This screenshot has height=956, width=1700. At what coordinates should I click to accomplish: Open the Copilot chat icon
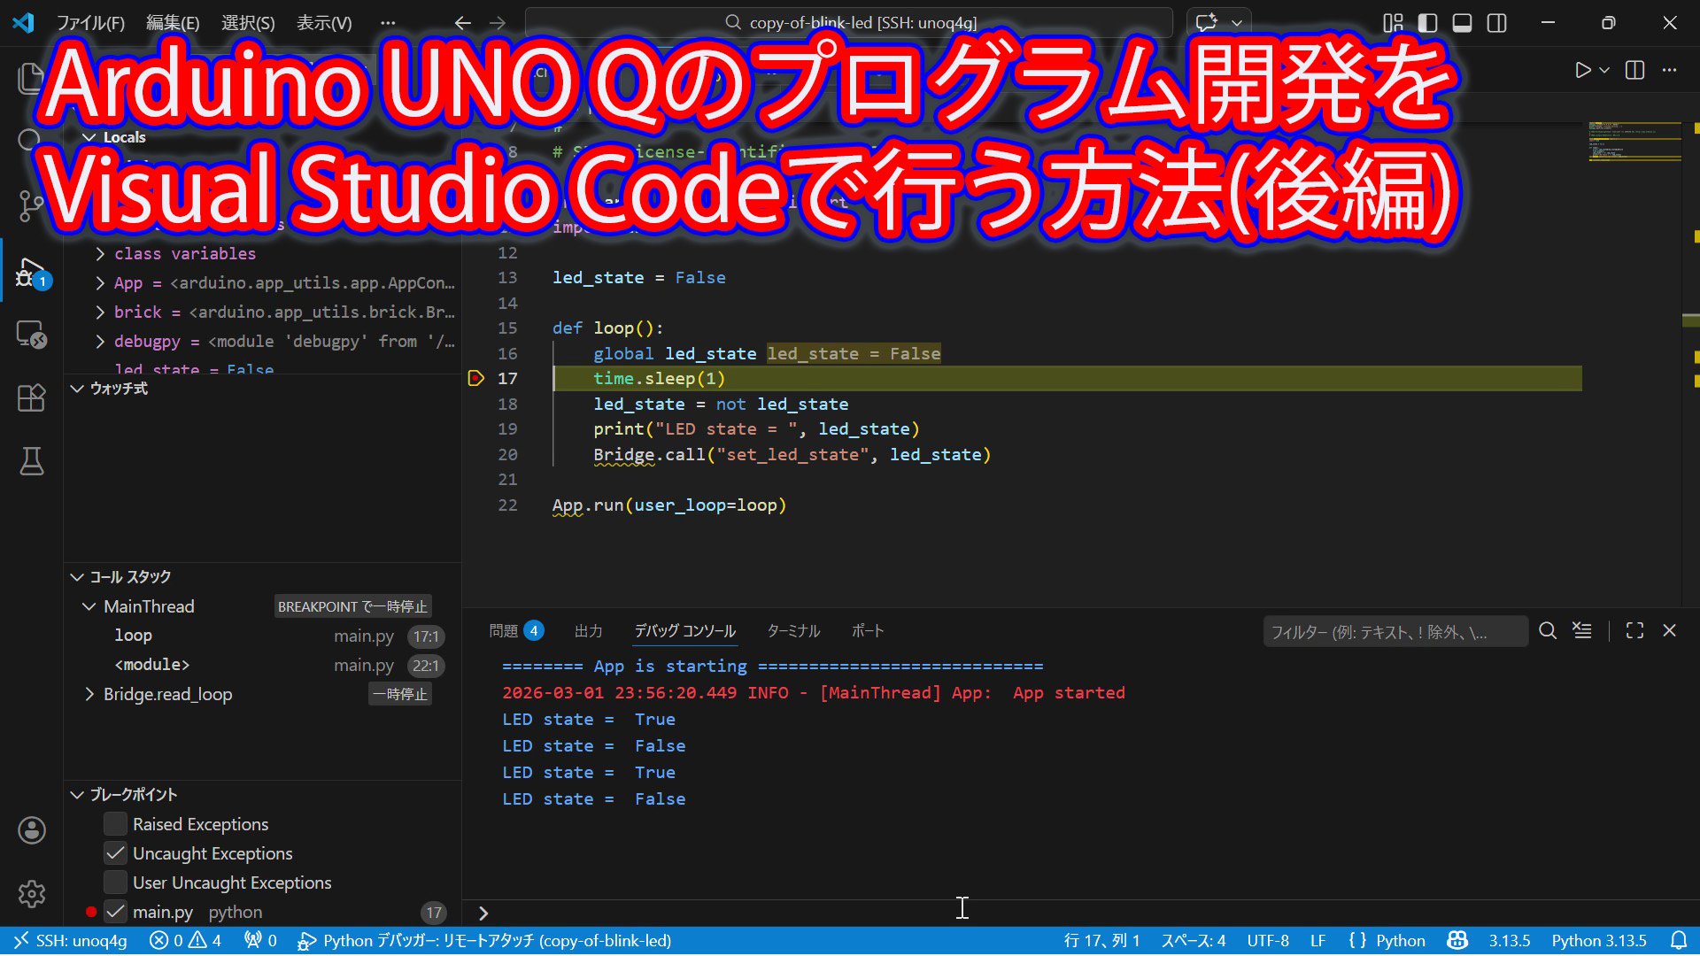point(1206,23)
